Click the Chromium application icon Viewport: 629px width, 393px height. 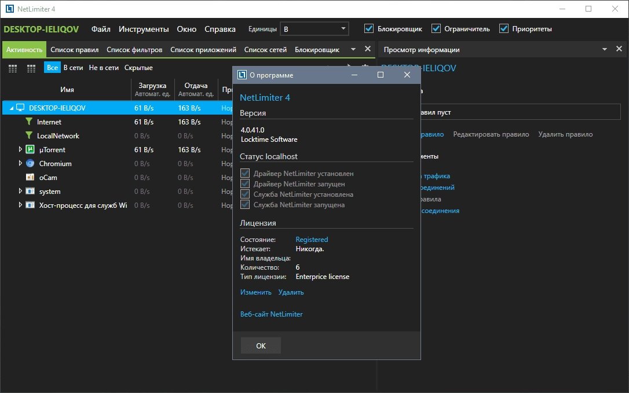(30, 163)
